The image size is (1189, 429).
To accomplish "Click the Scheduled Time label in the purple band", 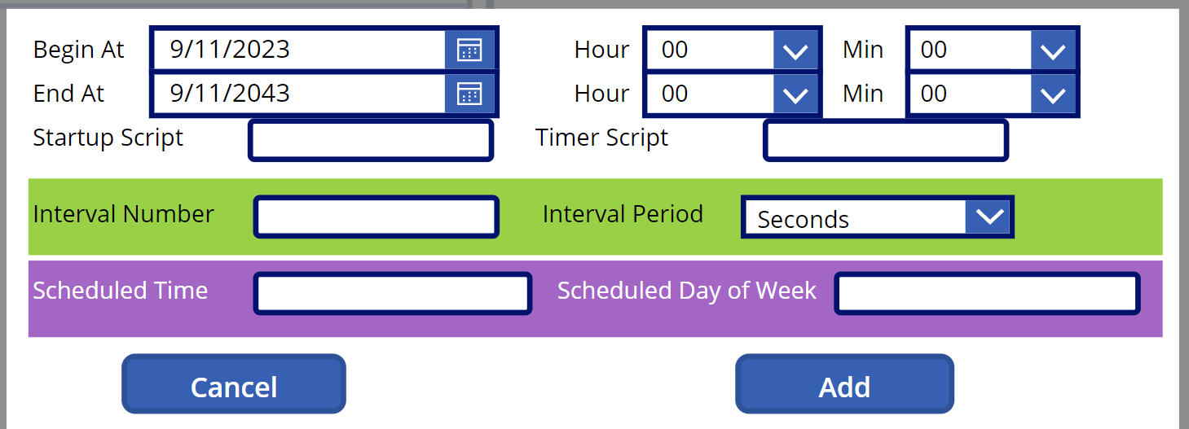I will pyautogui.click(x=121, y=291).
